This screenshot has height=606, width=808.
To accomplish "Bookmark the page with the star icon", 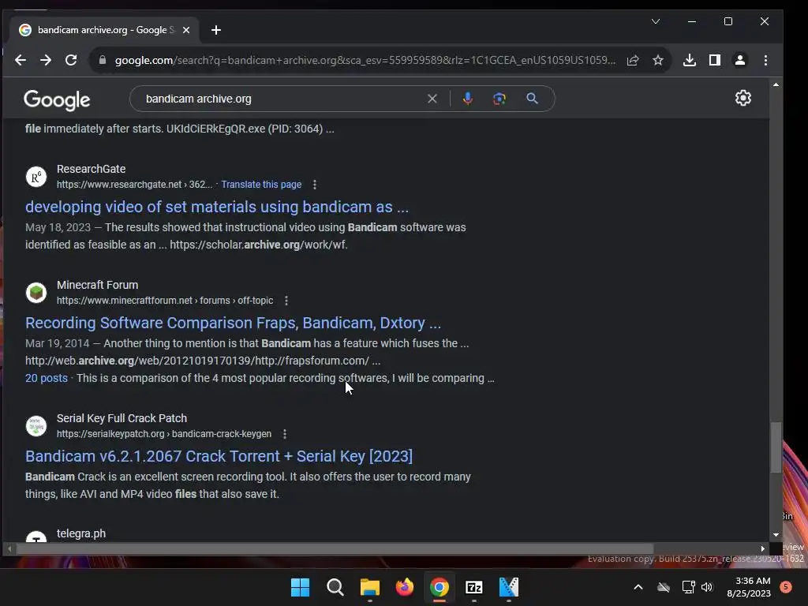I will pos(658,60).
